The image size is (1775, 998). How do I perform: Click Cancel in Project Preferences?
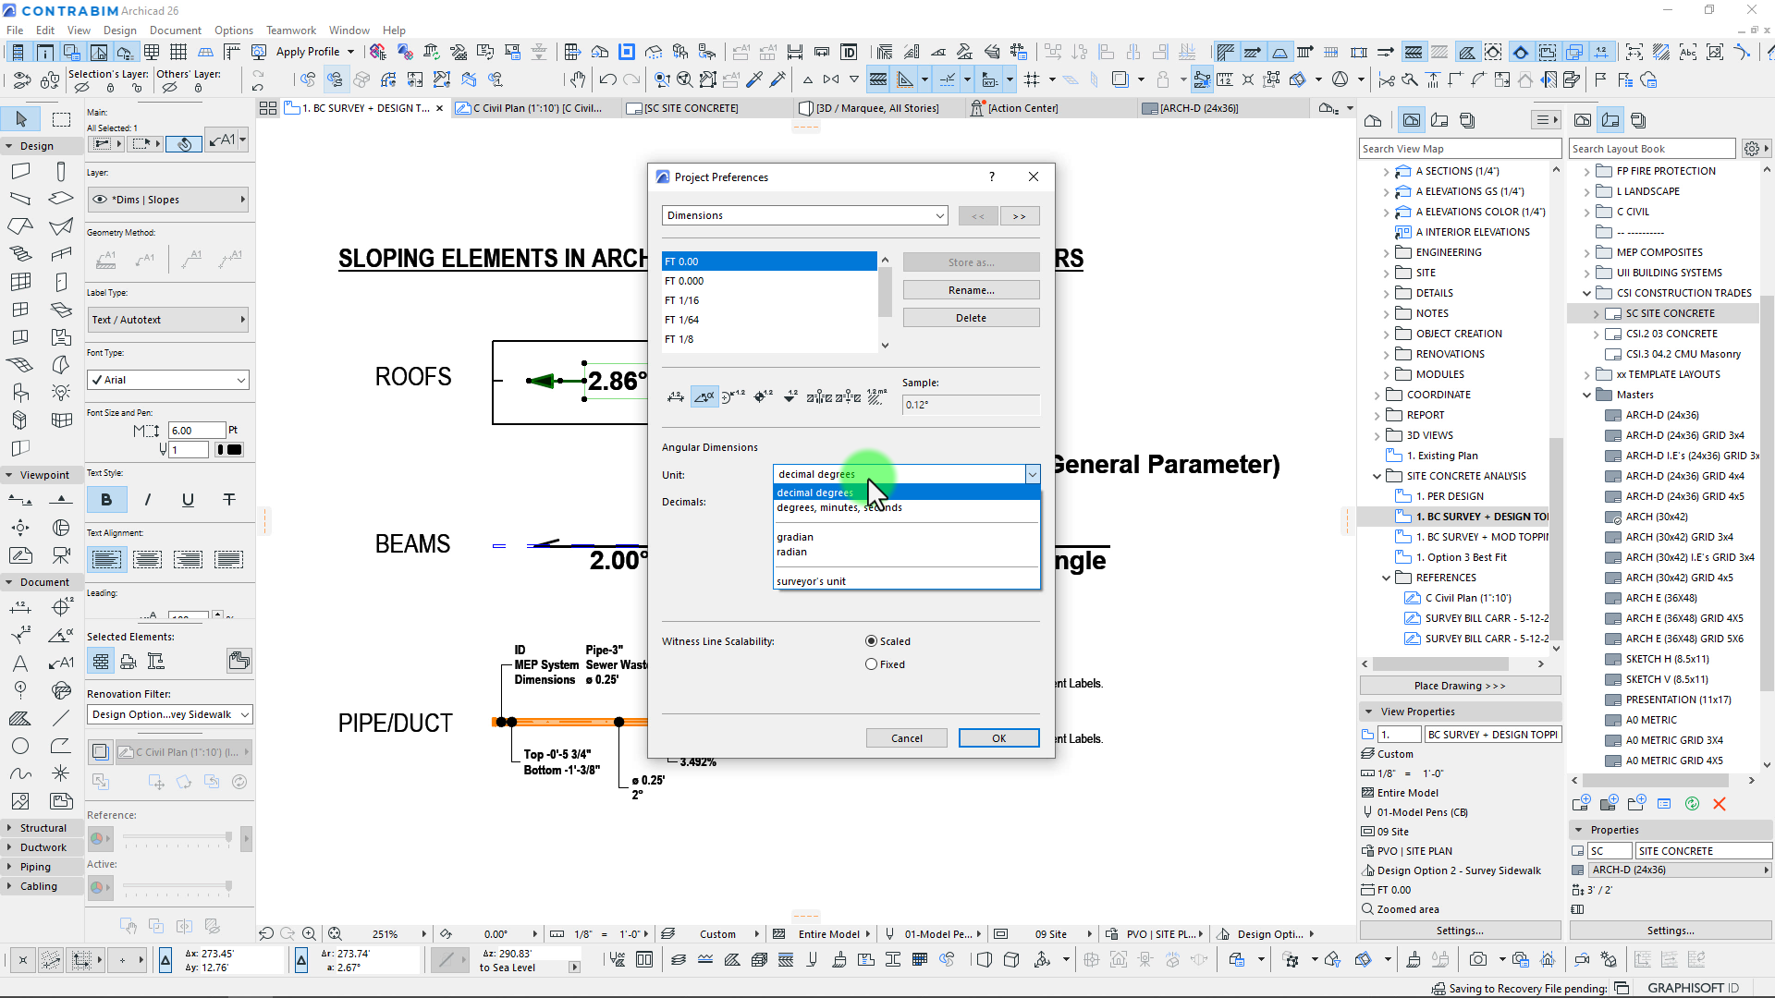[x=906, y=738]
